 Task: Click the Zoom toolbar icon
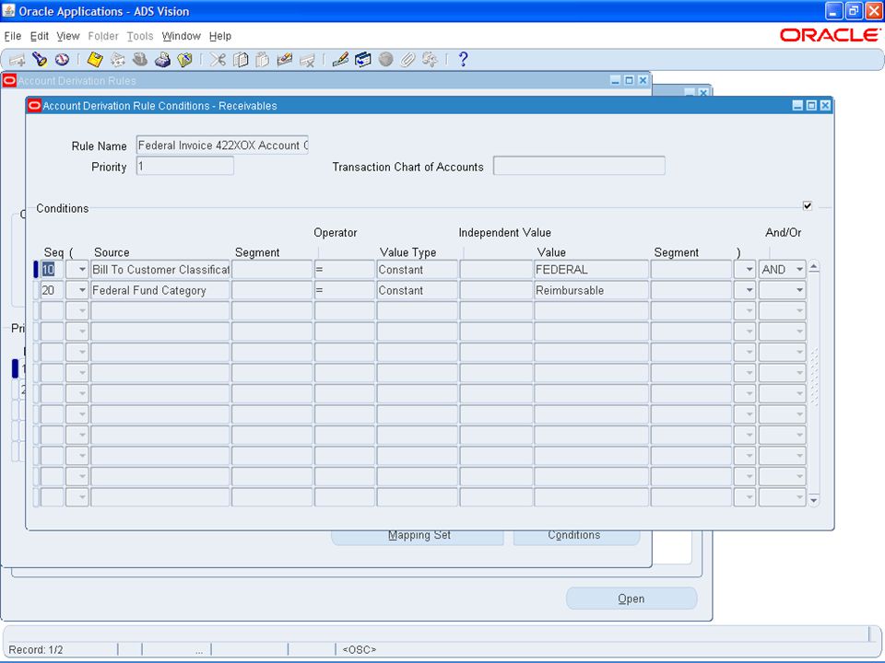pyautogui.click(x=363, y=59)
